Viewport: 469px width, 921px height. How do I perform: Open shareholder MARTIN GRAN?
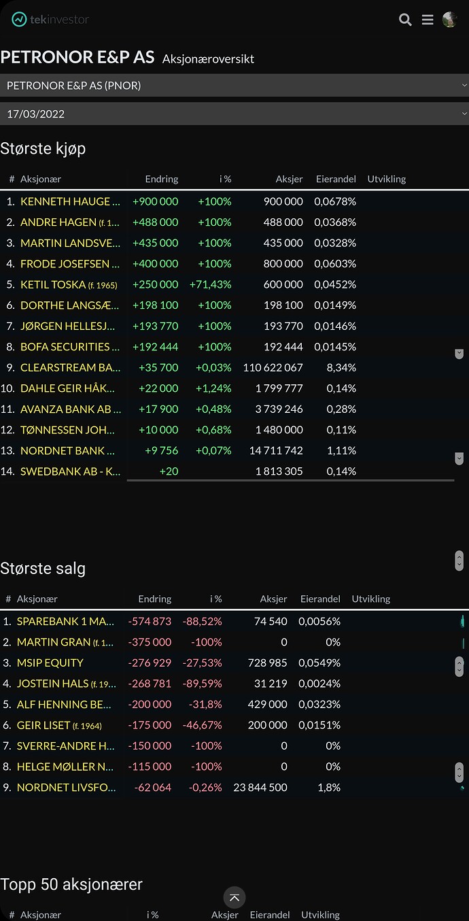pos(66,642)
